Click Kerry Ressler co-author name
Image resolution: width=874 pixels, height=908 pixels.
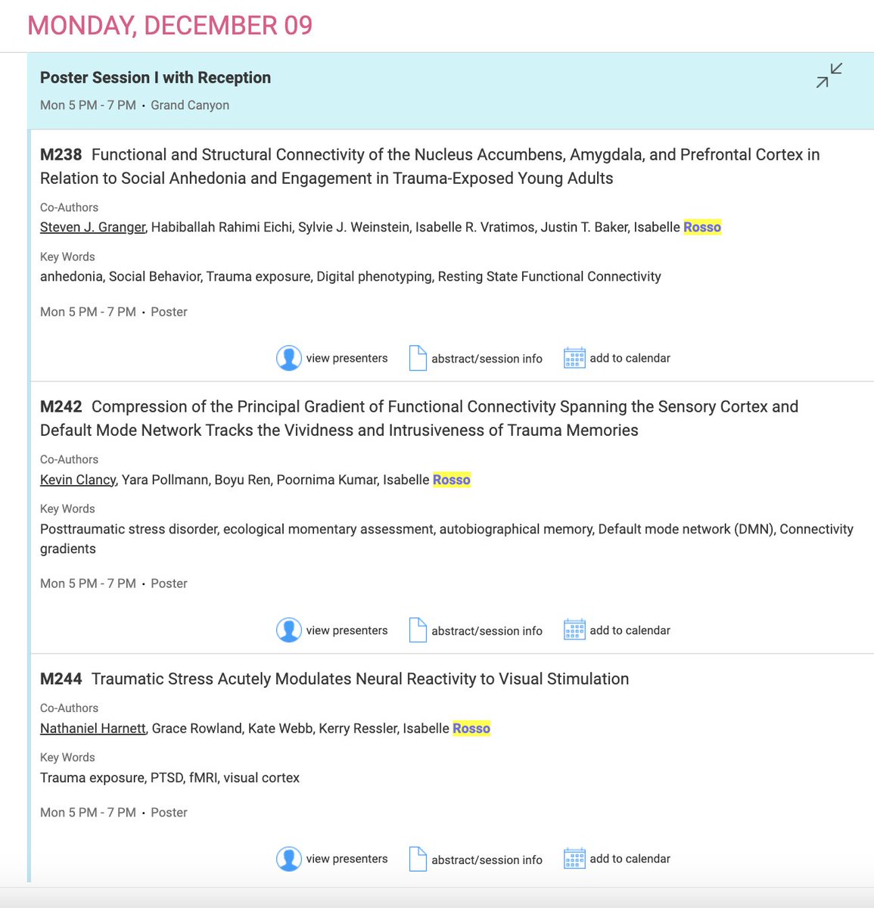click(358, 728)
